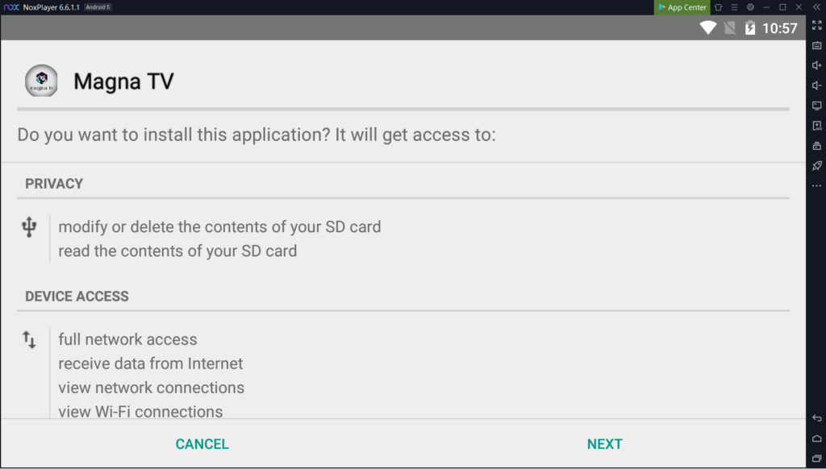Increase volume with the speaker plus icon

(x=816, y=65)
